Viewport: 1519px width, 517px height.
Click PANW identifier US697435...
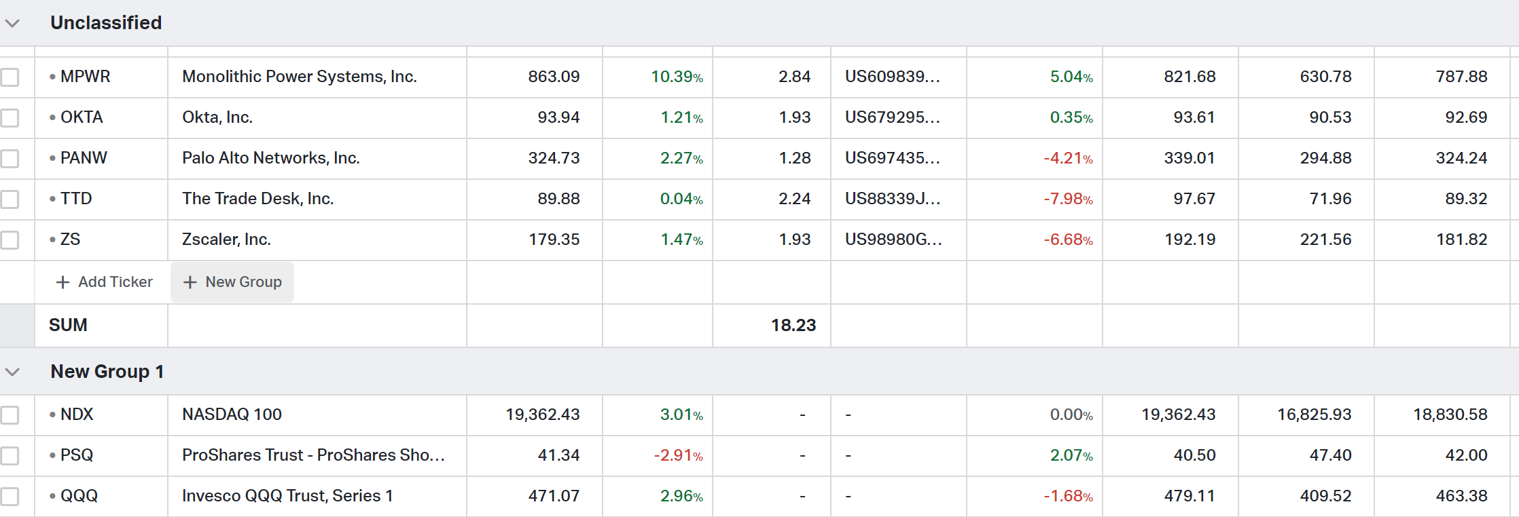(893, 158)
